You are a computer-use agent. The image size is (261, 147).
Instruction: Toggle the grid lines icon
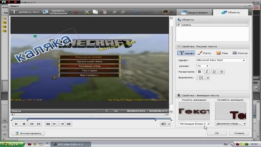(157, 12)
